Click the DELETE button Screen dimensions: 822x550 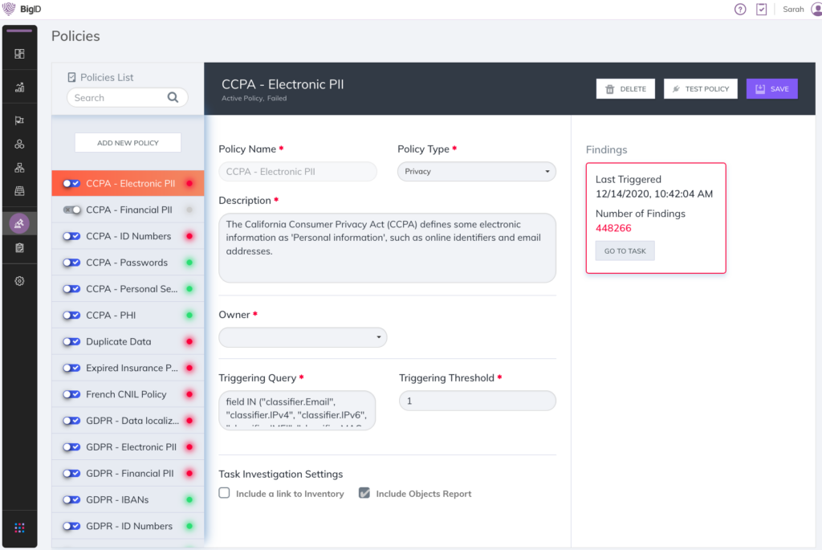pyautogui.click(x=625, y=88)
